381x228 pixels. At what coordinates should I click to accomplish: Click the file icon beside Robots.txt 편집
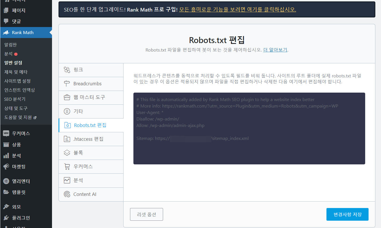point(67,125)
